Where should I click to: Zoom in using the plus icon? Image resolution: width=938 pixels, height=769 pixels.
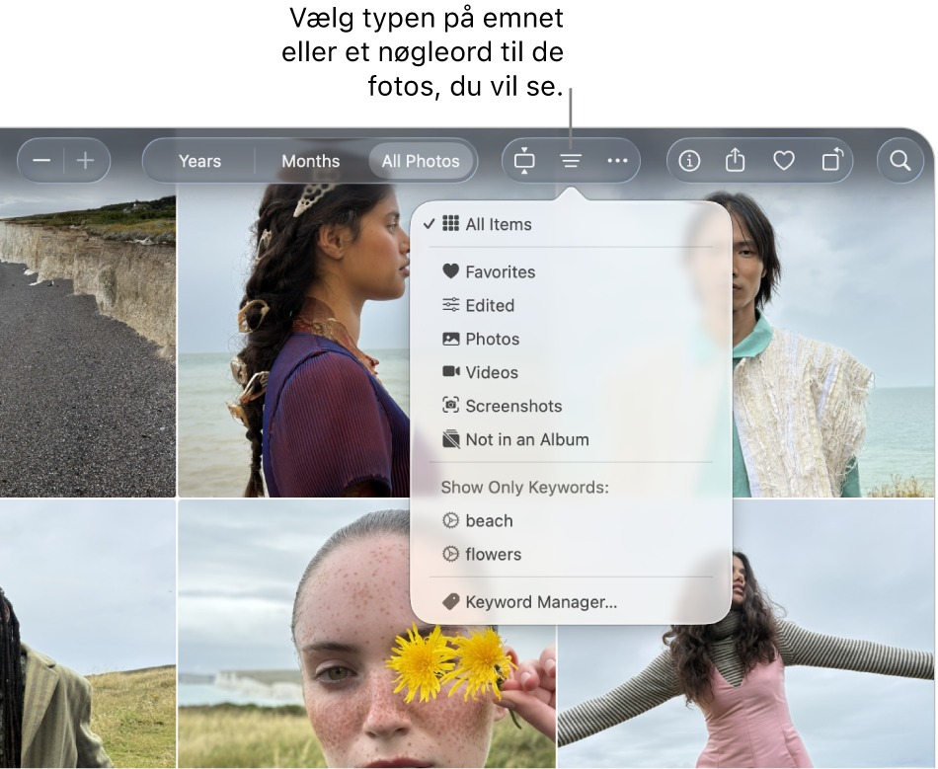86,159
